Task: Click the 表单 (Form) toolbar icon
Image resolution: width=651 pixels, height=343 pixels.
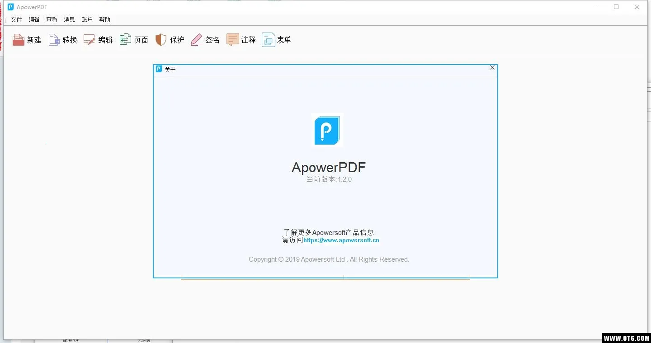Action: 268,40
